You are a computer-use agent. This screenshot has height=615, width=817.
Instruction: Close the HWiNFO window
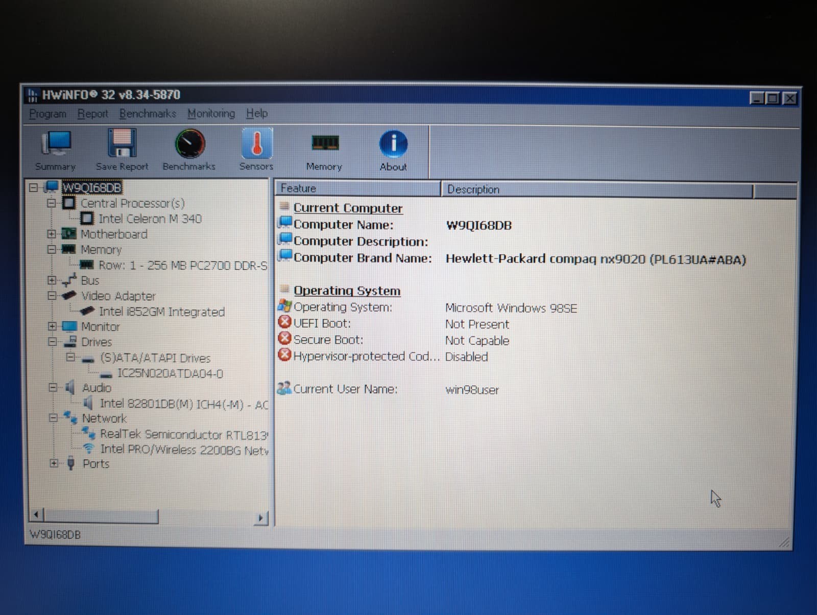[789, 99]
